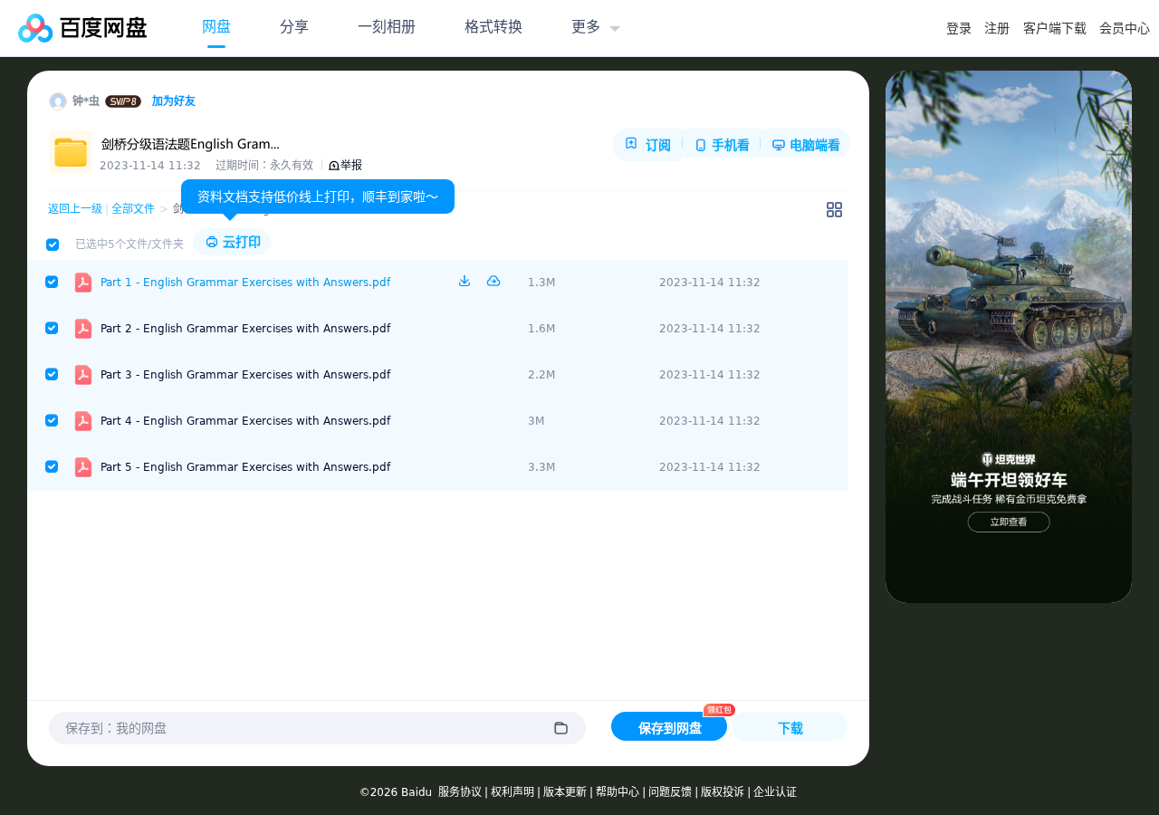
Task: Open 权利声明 footer link
Action: pyautogui.click(x=512, y=792)
